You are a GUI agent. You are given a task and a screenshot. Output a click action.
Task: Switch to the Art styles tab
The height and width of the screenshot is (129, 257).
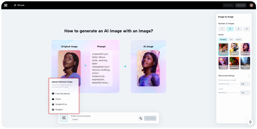tap(231, 39)
